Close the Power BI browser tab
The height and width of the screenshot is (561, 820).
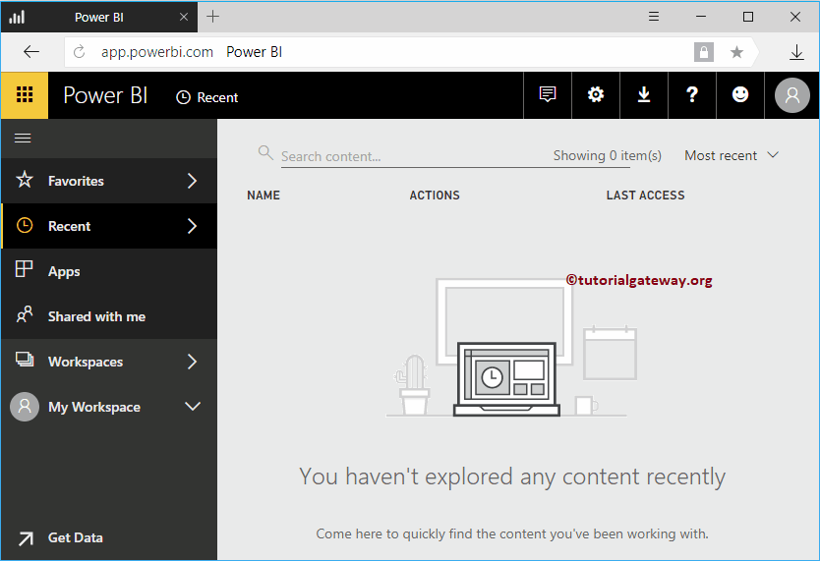point(184,17)
